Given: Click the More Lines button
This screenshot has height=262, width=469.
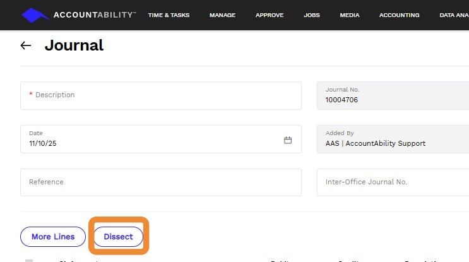Looking at the screenshot, I should (x=53, y=237).
